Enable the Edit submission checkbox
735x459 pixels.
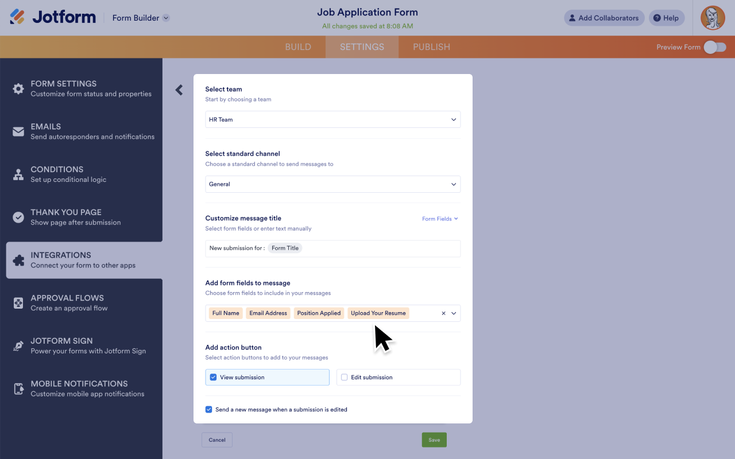click(x=344, y=377)
